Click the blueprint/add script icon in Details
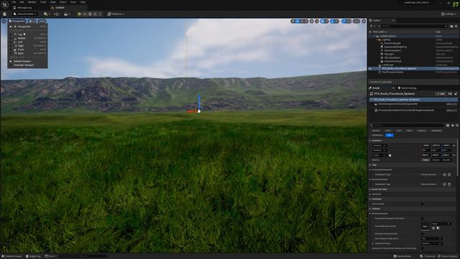Image resolution: width=460 pixels, height=259 pixels. pos(450,94)
